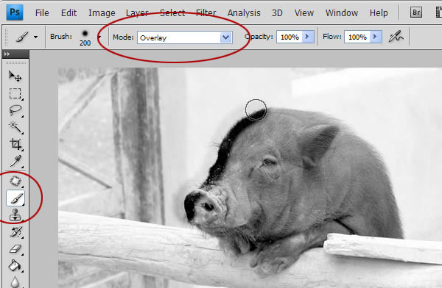
Task: Open the Edit menu
Action: (69, 13)
